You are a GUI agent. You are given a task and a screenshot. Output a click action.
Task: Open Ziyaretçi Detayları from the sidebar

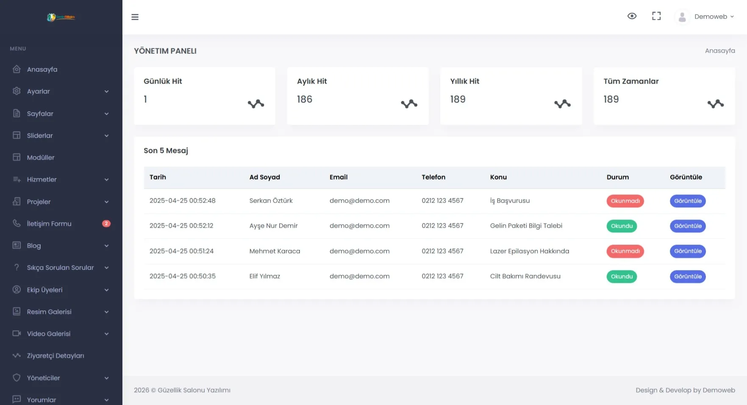[55, 355]
